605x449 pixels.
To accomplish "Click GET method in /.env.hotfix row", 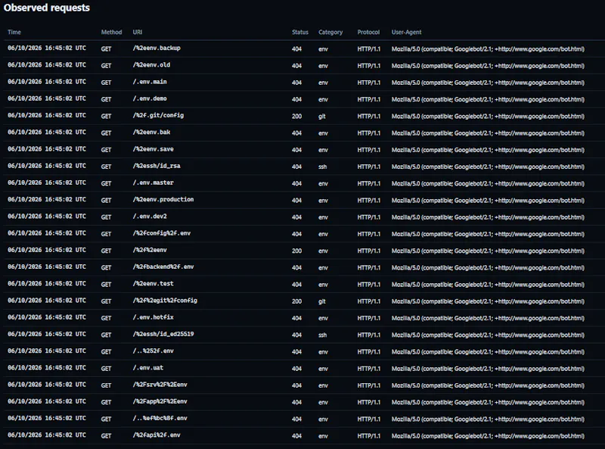I will pyautogui.click(x=106, y=318).
